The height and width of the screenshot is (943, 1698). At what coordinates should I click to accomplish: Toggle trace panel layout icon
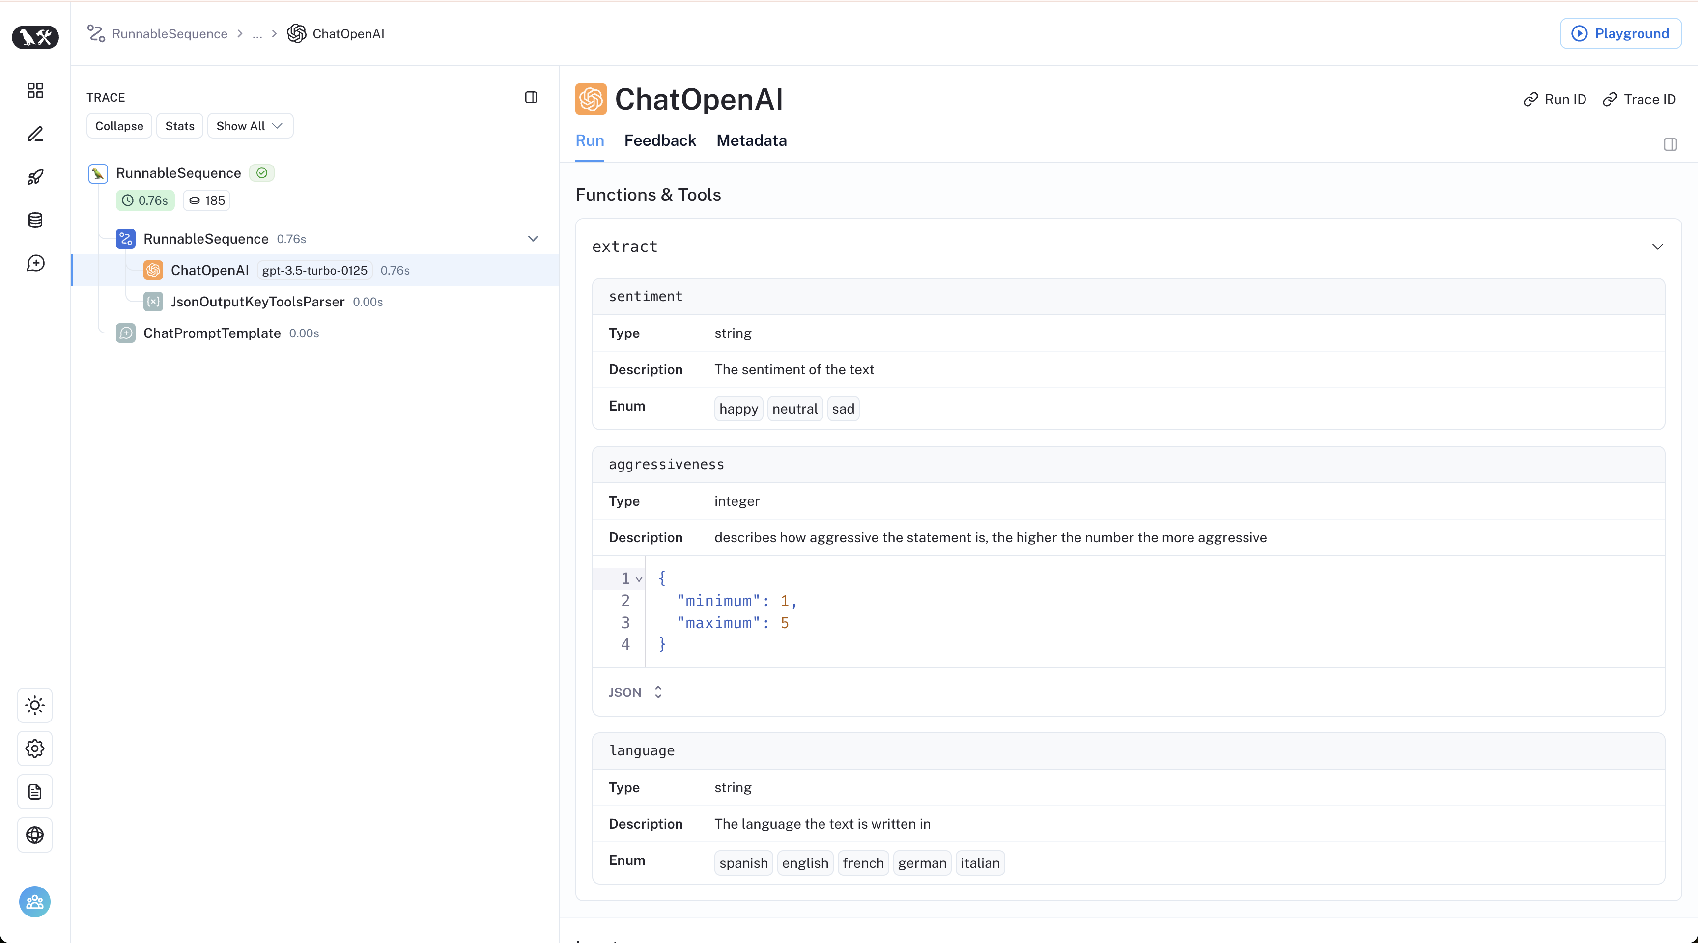click(x=531, y=98)
